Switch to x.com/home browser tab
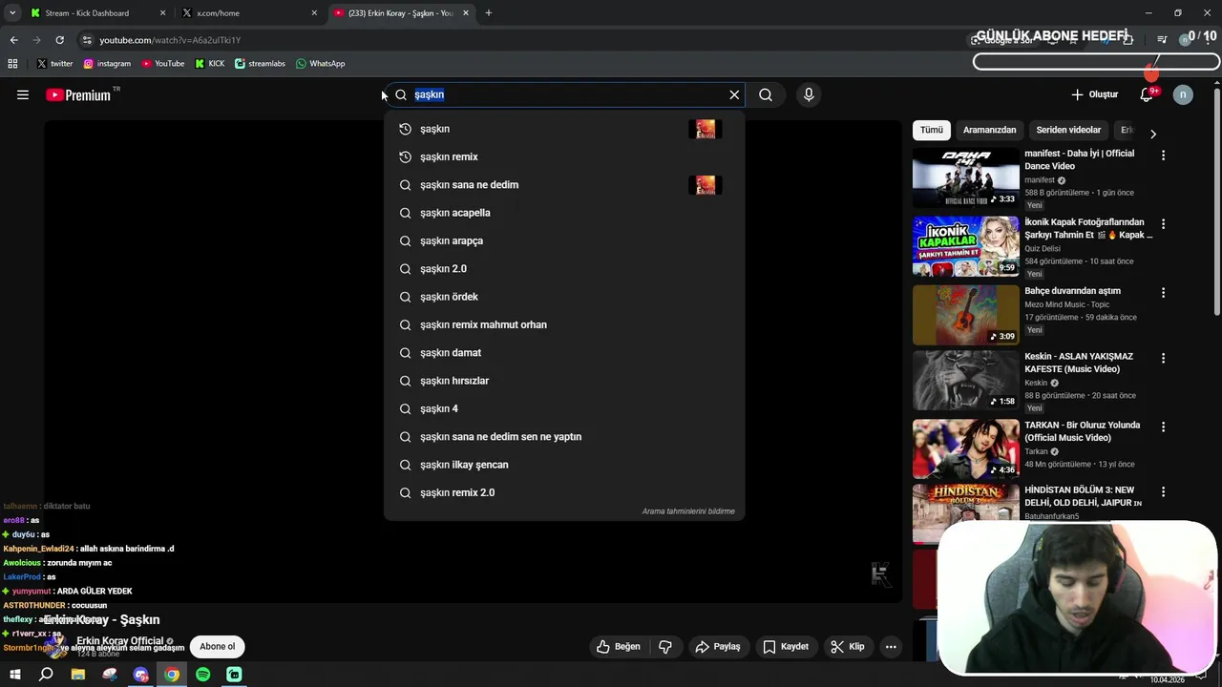 coord(248,13)
